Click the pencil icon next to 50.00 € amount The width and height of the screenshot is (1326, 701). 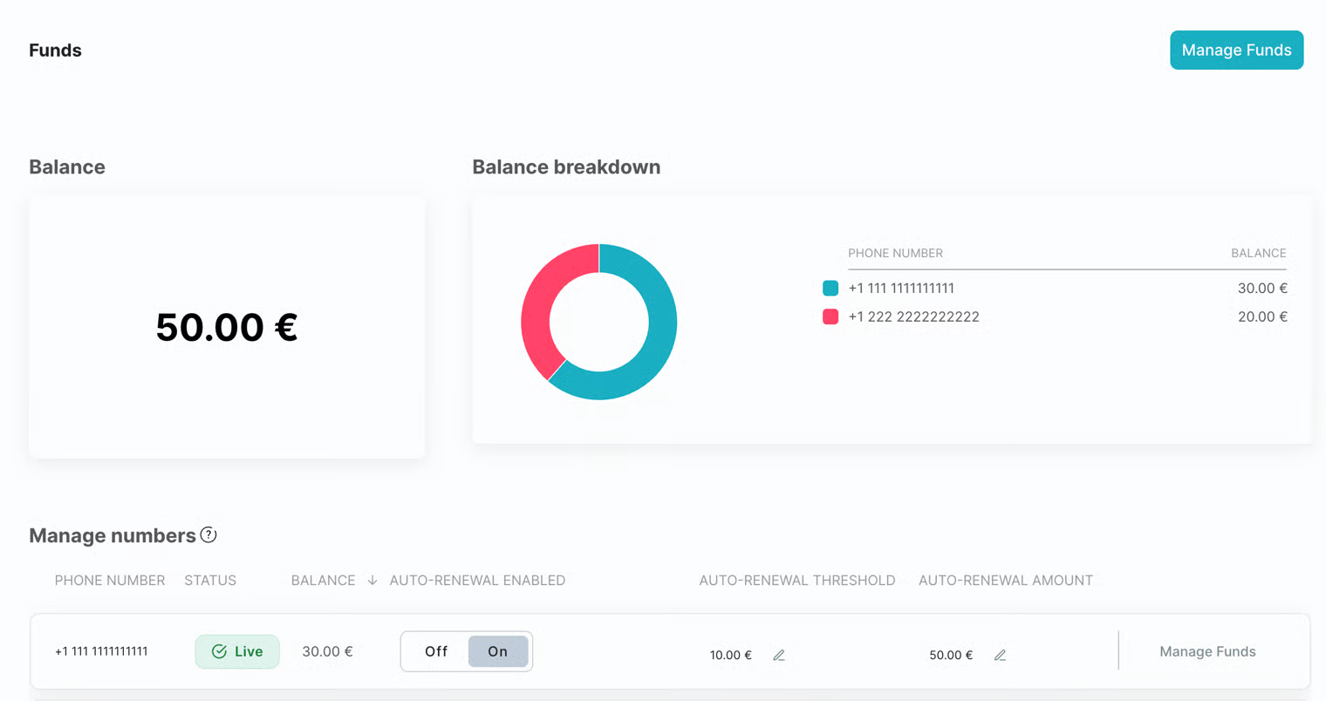pos(1000,655)
